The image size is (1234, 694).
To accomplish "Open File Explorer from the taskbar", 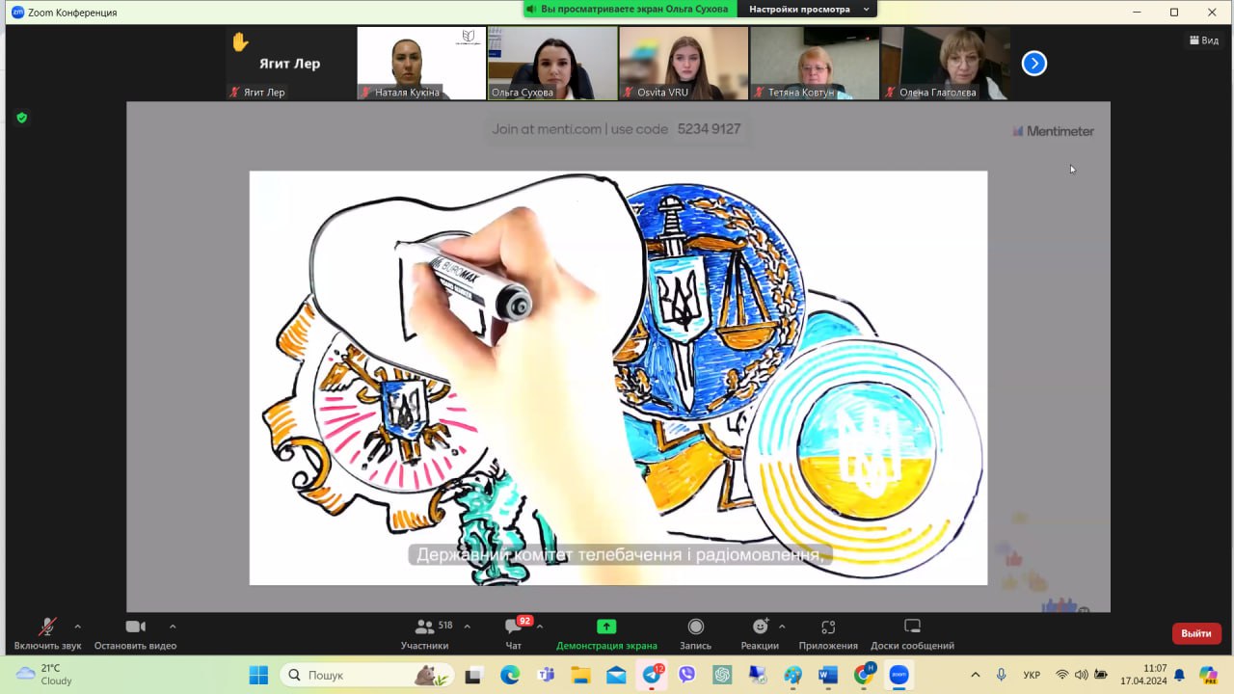I will pyautogui.click(x=580, y=675).
